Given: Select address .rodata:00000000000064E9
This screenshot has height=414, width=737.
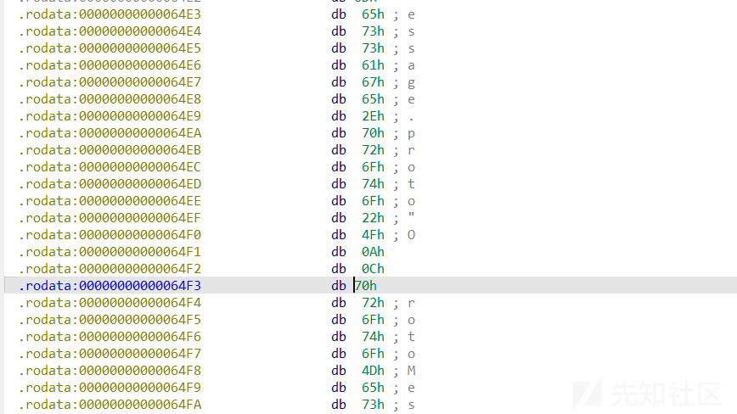Looking at the screenshot, I should [110, 116].
